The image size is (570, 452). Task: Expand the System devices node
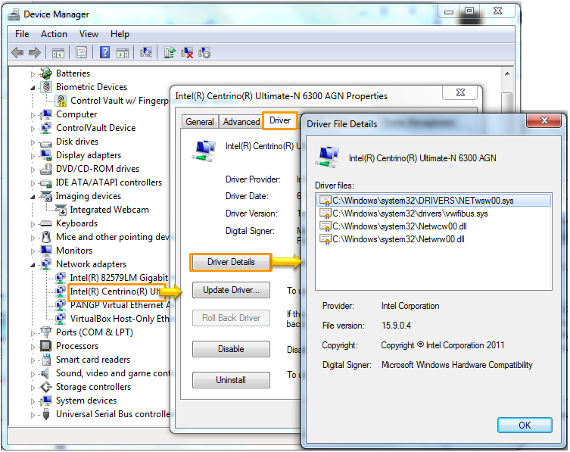point(33,401)
